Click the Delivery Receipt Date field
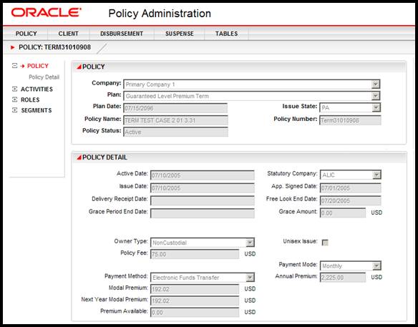Image resolution: width=418 pixels, height=327 pixels. click(203, 200)
